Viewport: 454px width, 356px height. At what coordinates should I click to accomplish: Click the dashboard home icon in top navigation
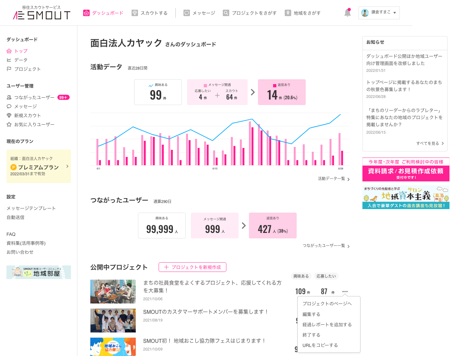(x=86, y=13)
